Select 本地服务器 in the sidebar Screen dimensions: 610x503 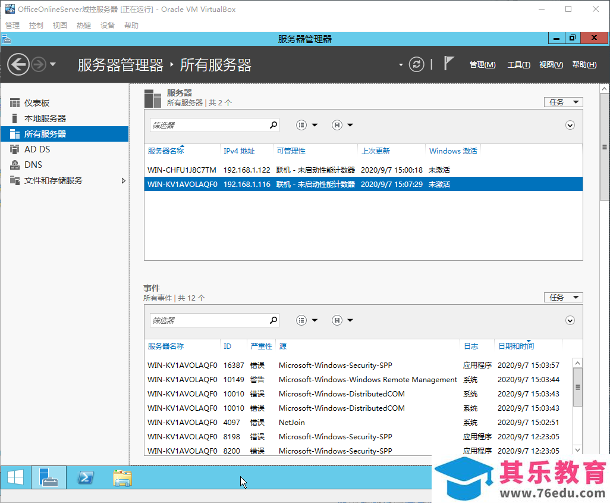pyautogui.click(x=65, y=118)
